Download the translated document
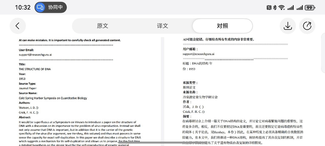Screen dimensions: 325x146 tap(287, 26)
